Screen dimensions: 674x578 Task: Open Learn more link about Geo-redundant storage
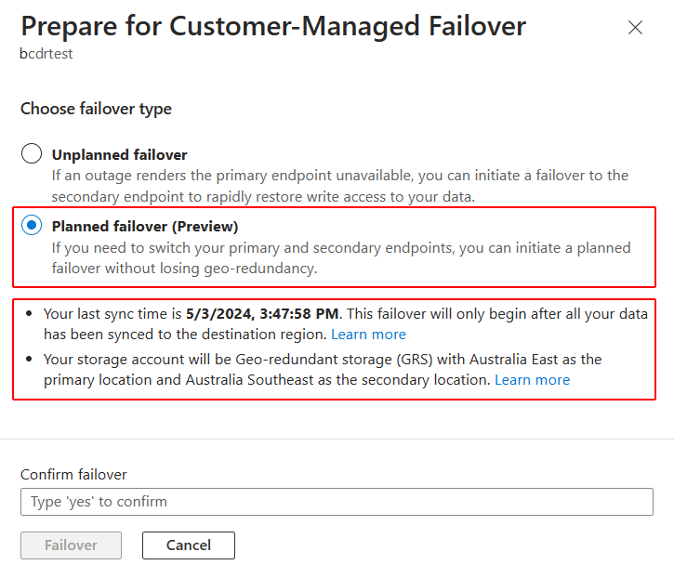pos(532,380)
